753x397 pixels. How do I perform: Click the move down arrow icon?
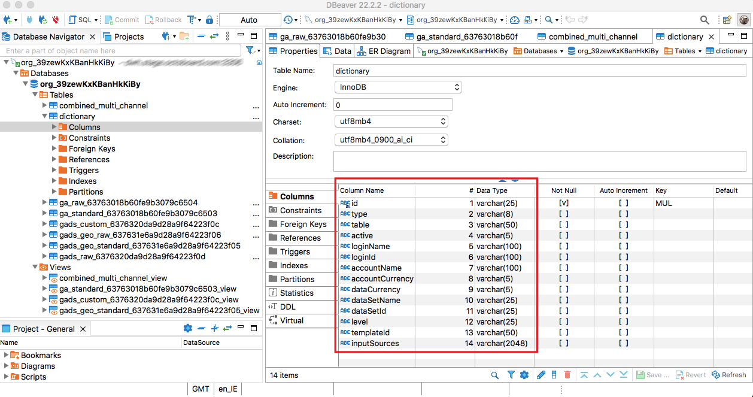(611, 375)
